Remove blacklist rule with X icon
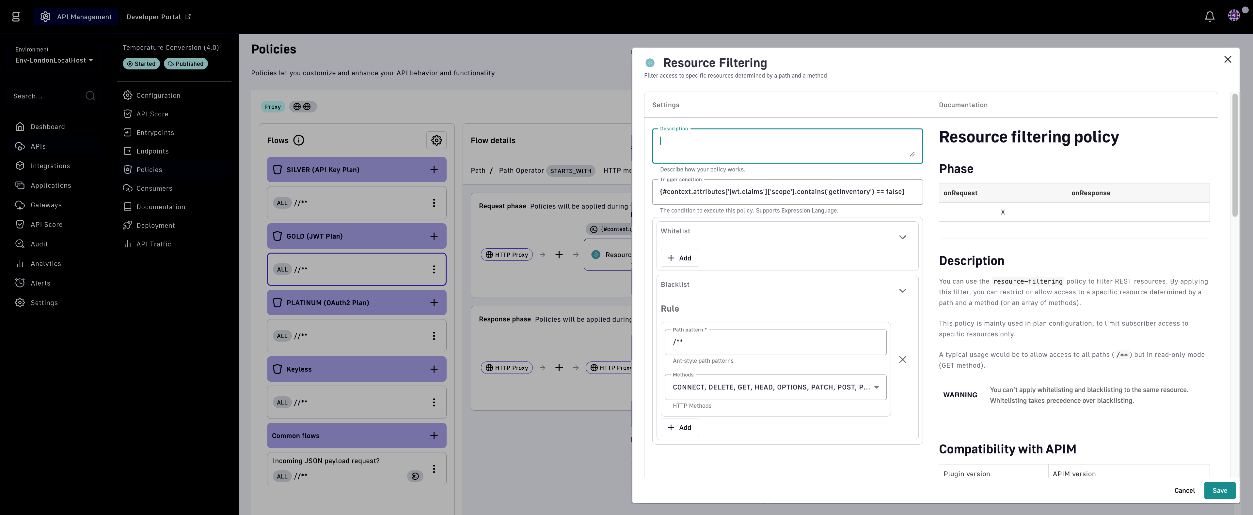Image resolution: width=1253 pixels, height=515 pixels. (902, 360)
